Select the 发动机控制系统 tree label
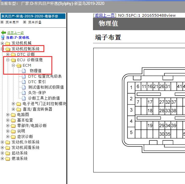 coord(25,49)
